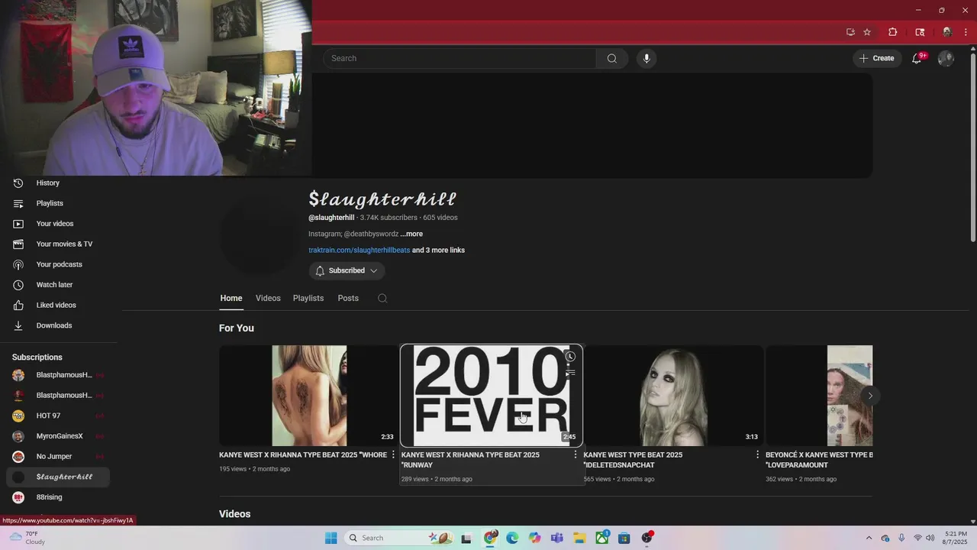Switch to the Videos tab
This screenshot has width=977, height=550.
point(268,298)
